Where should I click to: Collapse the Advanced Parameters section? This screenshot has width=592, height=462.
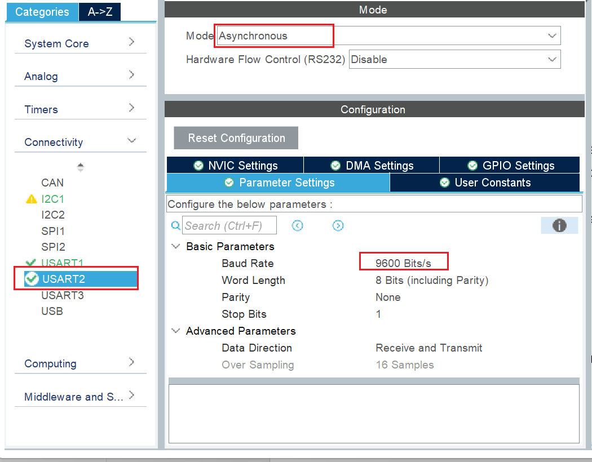pyautogui.click(x=176, y=331)
